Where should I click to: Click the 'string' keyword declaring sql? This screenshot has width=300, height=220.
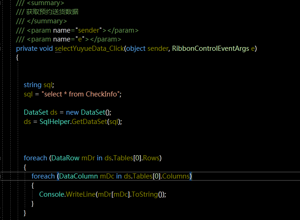[x=33, y=85]
